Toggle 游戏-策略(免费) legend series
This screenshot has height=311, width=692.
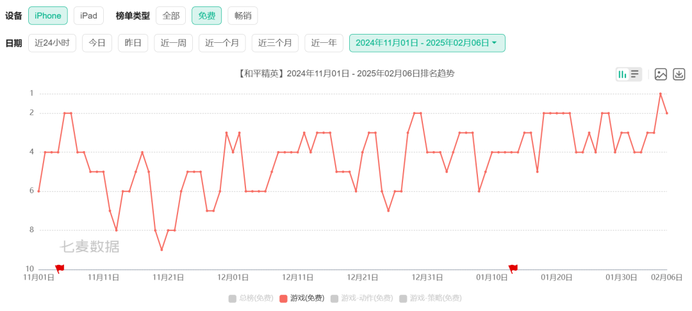pos(431,298)
